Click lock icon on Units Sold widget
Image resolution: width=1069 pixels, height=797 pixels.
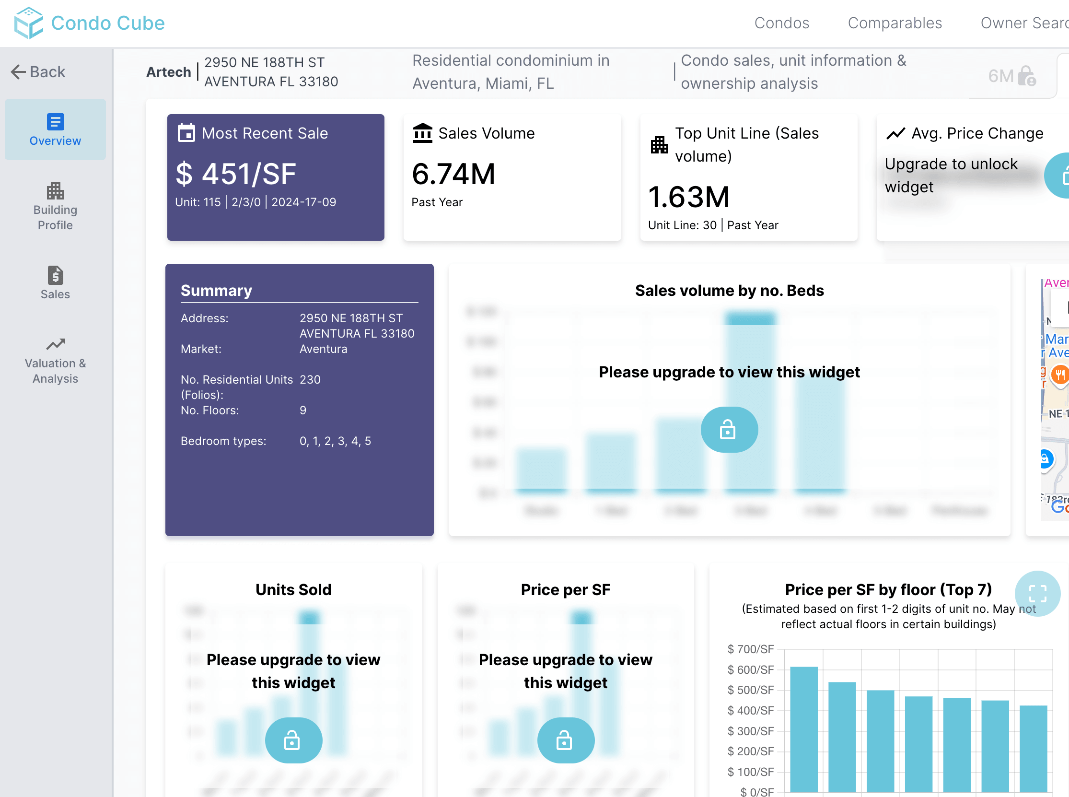tap(293, 739)
